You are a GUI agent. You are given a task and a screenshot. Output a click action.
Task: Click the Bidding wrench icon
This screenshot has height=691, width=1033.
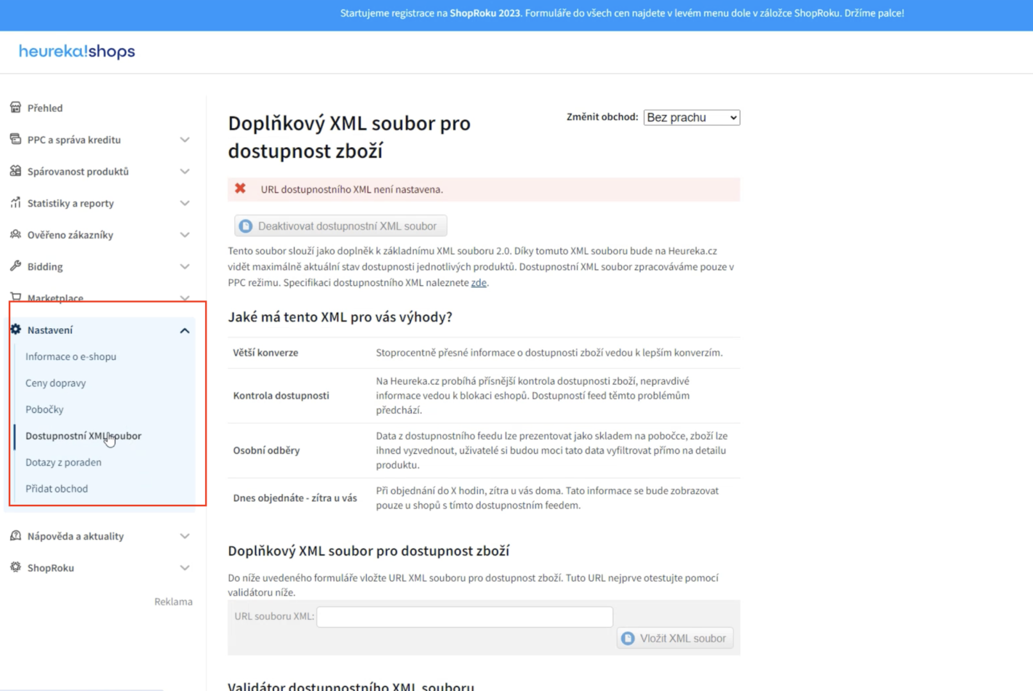(x=15, y=266)
